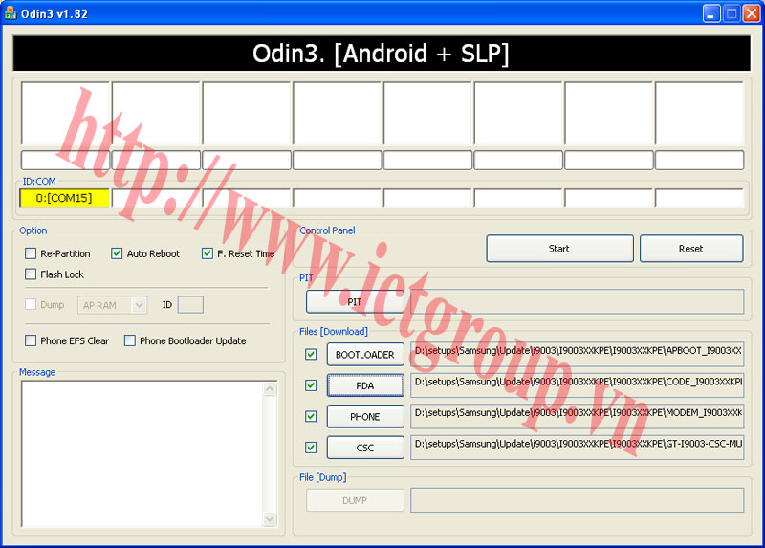This screenshot has width=765, height=548.
Task: Click the greyed-out DUMP button
Action: (355, 501)
